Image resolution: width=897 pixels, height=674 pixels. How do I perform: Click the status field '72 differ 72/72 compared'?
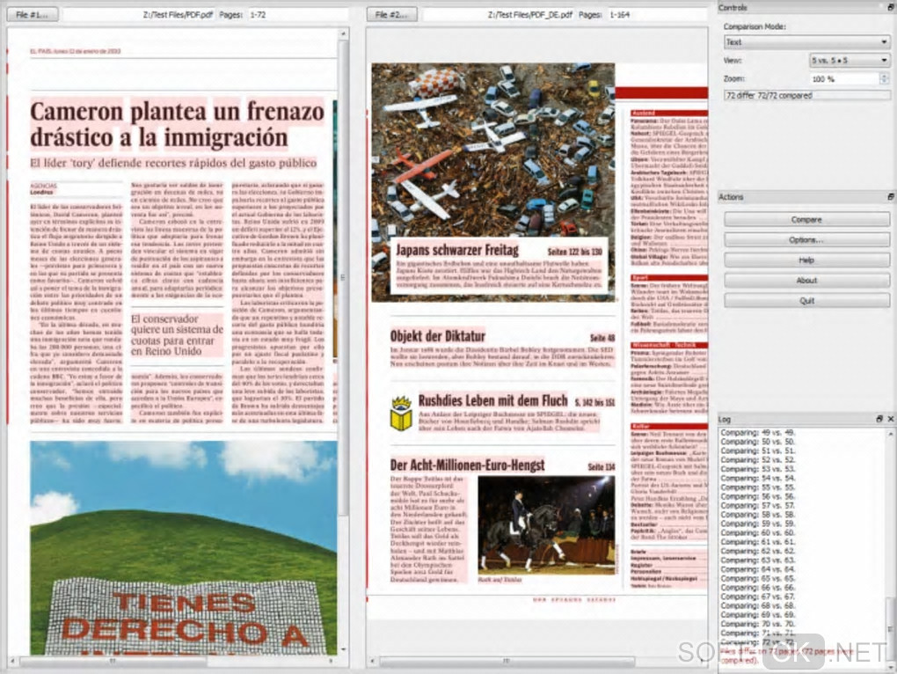(x=806, y=95)
